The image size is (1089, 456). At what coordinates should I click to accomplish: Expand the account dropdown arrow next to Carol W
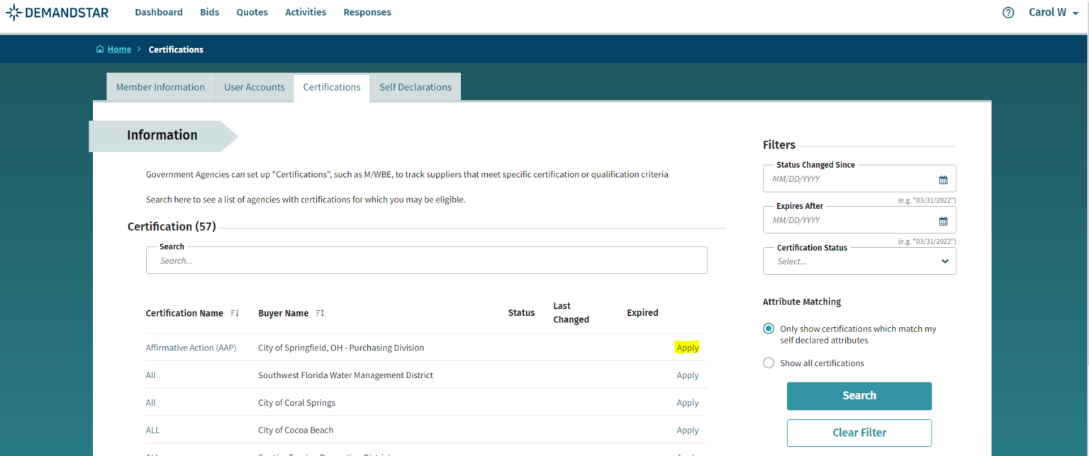point(1076,12)
